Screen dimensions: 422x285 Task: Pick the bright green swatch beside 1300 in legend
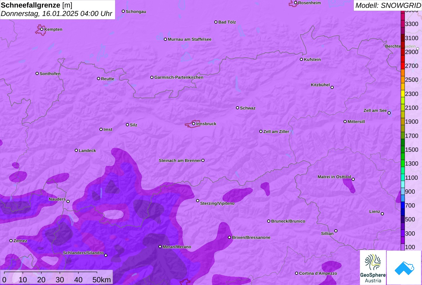(x=403, y=163)
